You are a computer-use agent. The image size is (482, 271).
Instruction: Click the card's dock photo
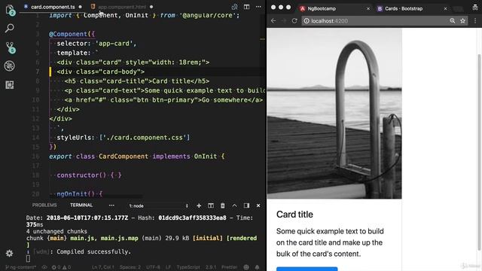334,114
